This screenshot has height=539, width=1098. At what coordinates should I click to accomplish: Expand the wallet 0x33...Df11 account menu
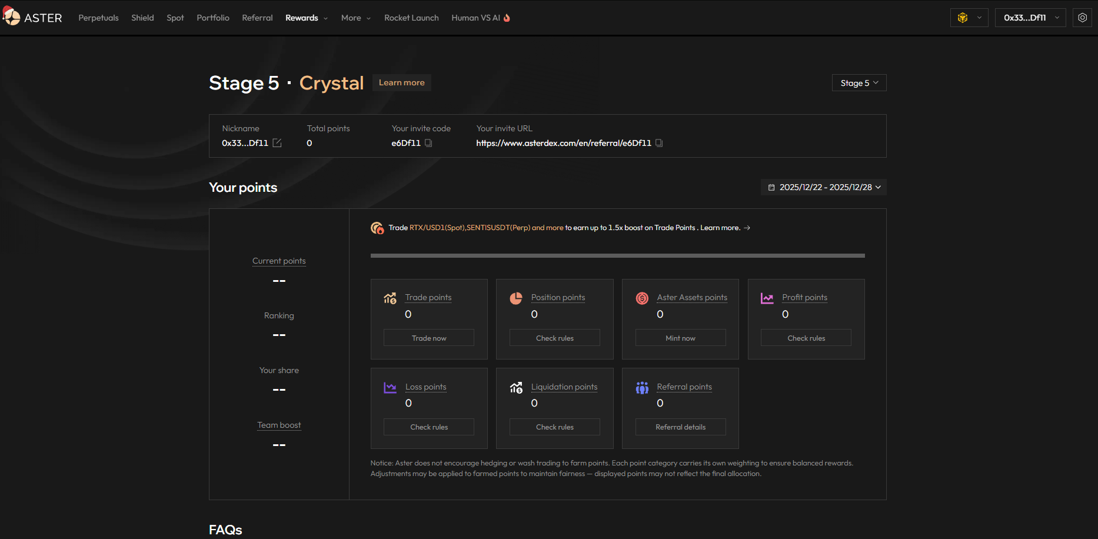[x=1030, y=18]
